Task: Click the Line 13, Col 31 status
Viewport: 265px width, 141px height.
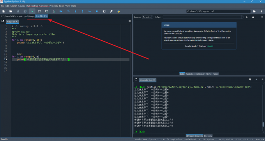Action: (225, 139)
